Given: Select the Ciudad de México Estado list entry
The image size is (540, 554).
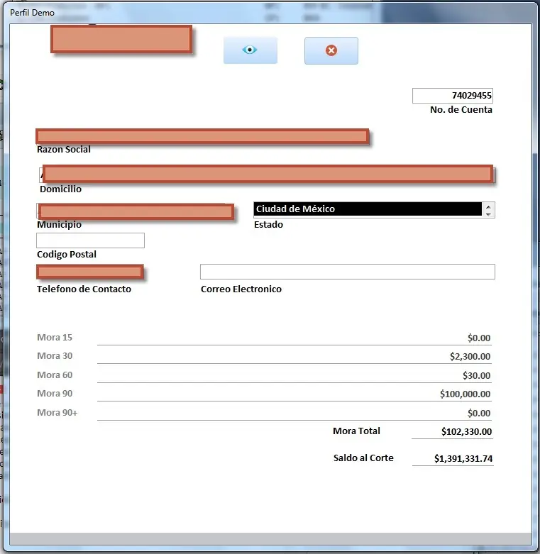Looking at the screenshot, I should [368, 209].
